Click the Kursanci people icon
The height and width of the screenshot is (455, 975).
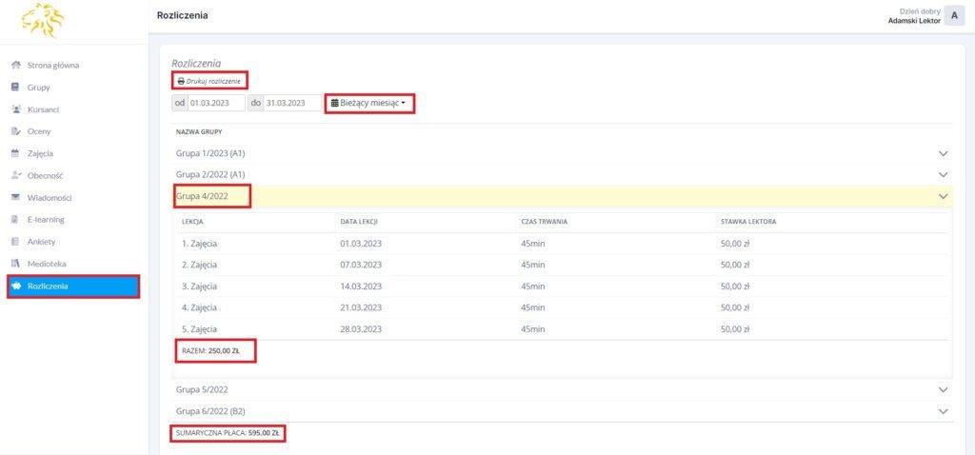(15, 109)
